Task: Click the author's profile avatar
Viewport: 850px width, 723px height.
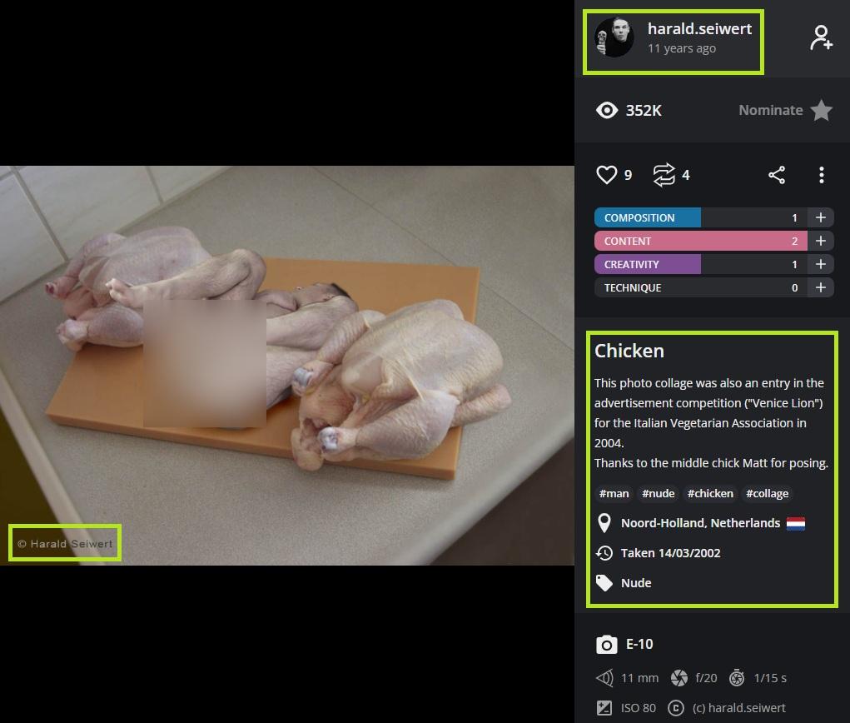Action: click(x=614, y=38)
